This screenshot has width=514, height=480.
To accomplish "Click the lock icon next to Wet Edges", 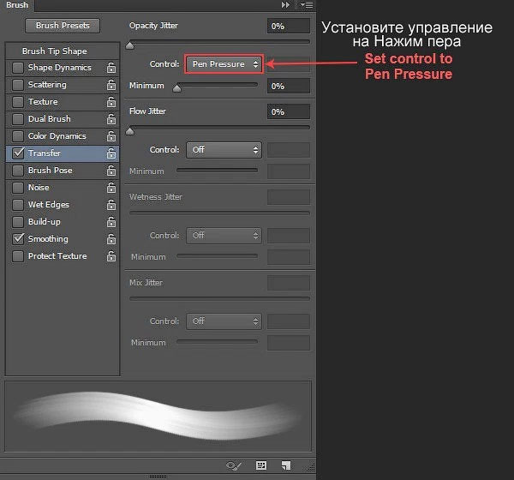I will tap(111, 204).
